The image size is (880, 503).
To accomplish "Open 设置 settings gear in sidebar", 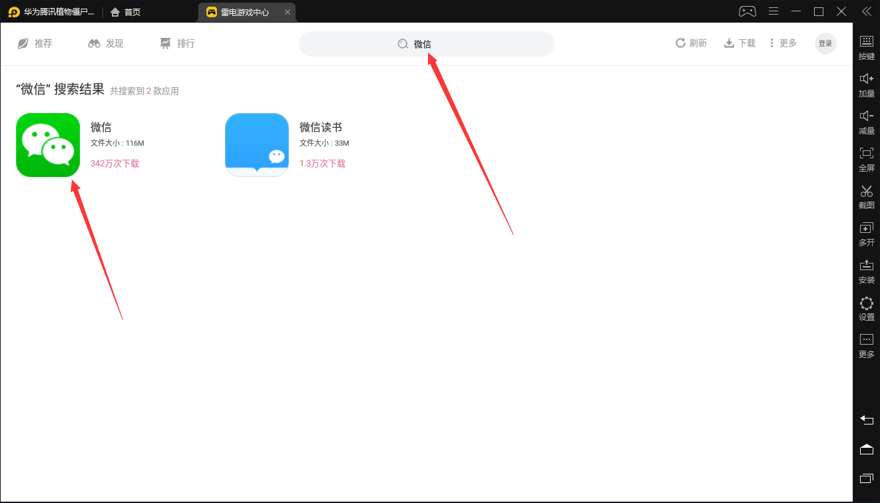I will (x=866, y=308).
